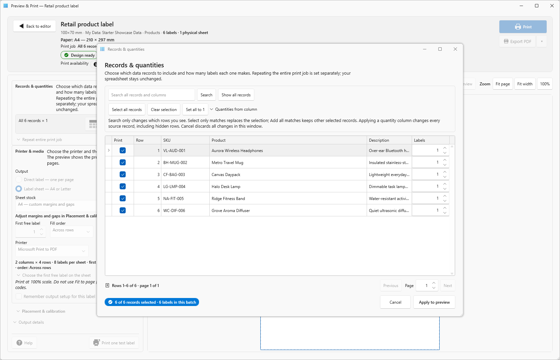
Task: Increase the Page number stepper
Action: (434, 283)
